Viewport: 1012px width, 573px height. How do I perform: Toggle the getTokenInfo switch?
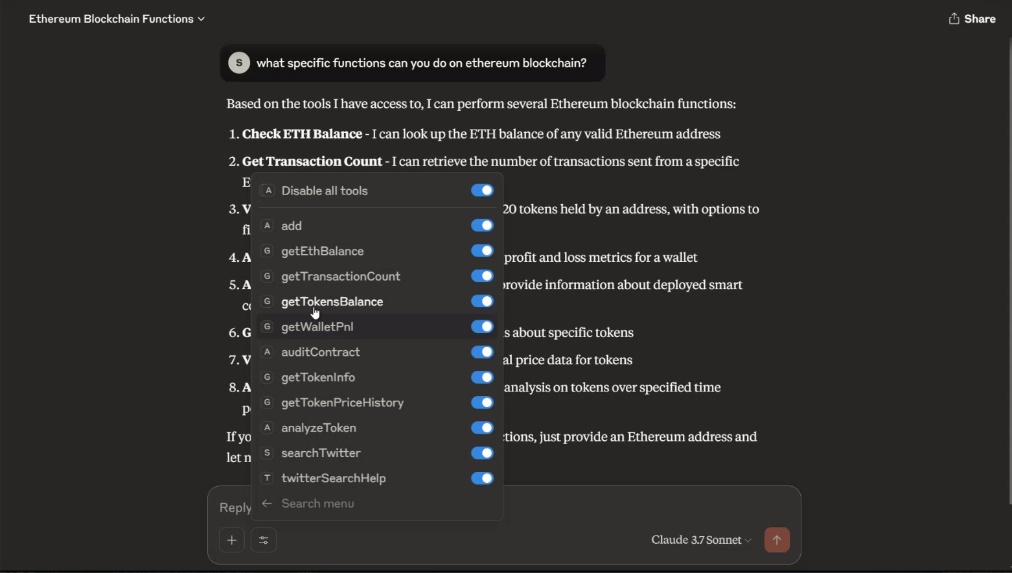click(482, 377)
